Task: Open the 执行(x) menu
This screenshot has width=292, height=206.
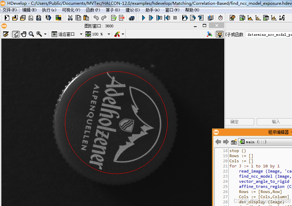Action: point(49,10)
